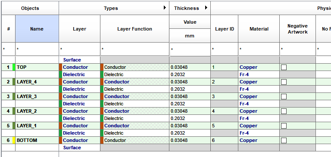Click the Layer Function column header
The image size is (331, 157).
point(134,29)
